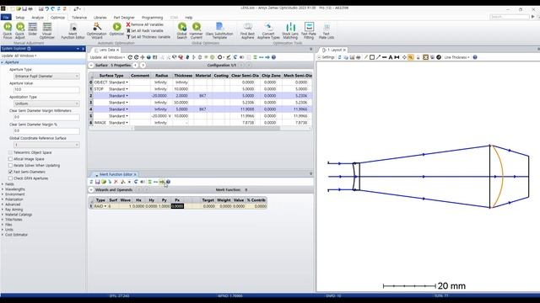Click Update All Windows in System Explorer
The width and height of the screenshot is (540, 303).
pos(19,56)
